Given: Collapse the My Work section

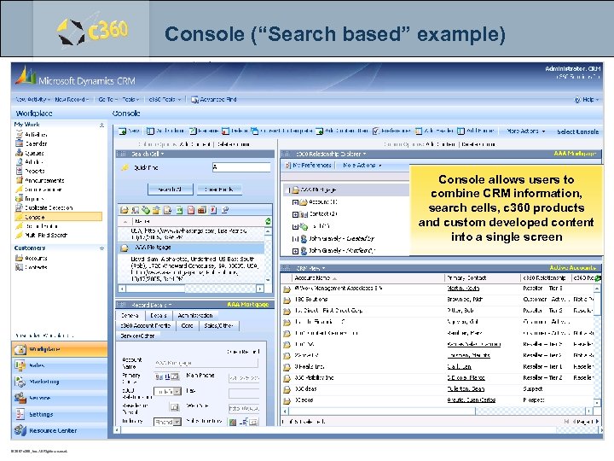Looking at the screenshot, I should (101, 125).
